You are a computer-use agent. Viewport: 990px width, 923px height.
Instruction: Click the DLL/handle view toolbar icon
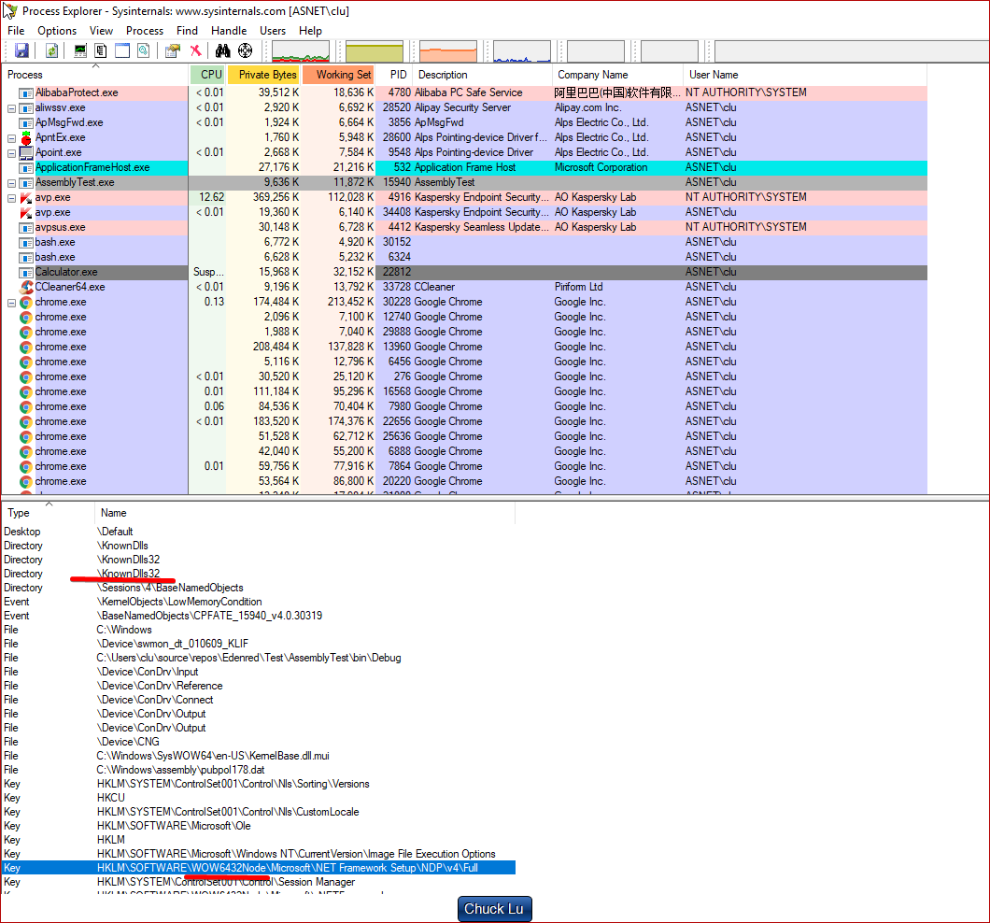coord(144,50)
